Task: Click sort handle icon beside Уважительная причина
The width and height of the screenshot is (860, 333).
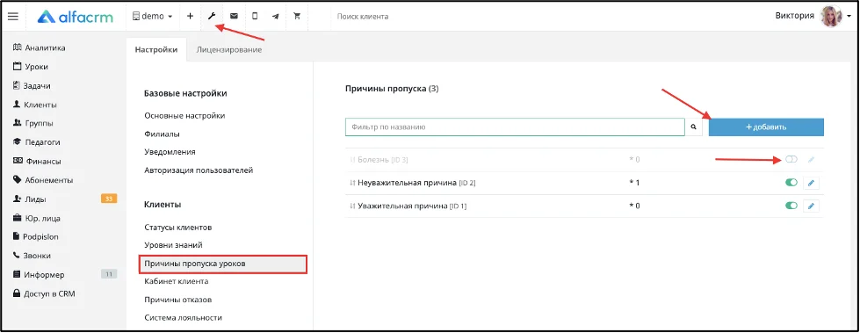Action: click(352, 206)
